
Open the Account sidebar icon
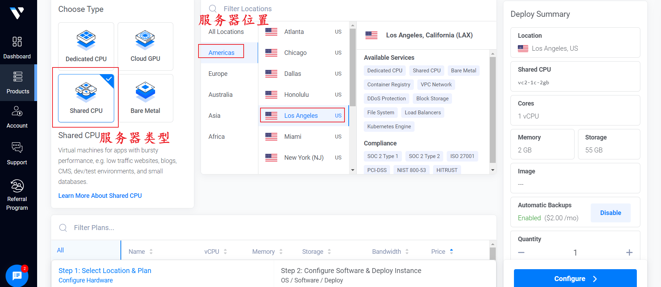coord(17,111)
